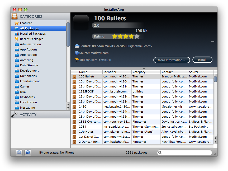228x171 pixels.
Task: Open Entertainment category
Action: pyautogui.click(x=38, y=81)
